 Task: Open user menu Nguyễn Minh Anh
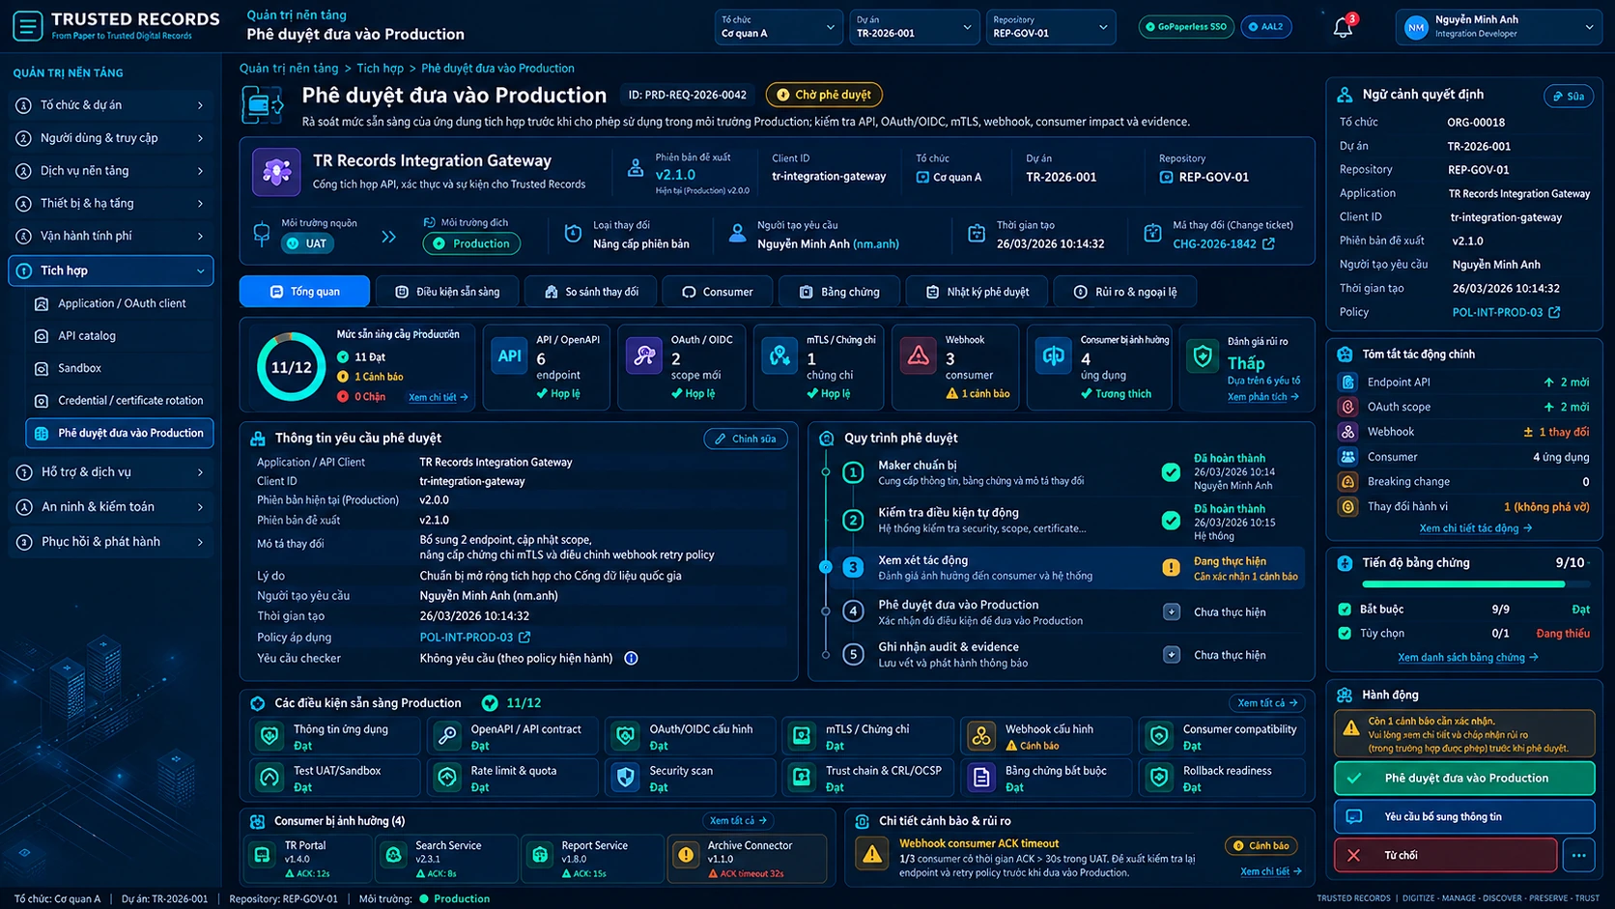pos(1498,27)
